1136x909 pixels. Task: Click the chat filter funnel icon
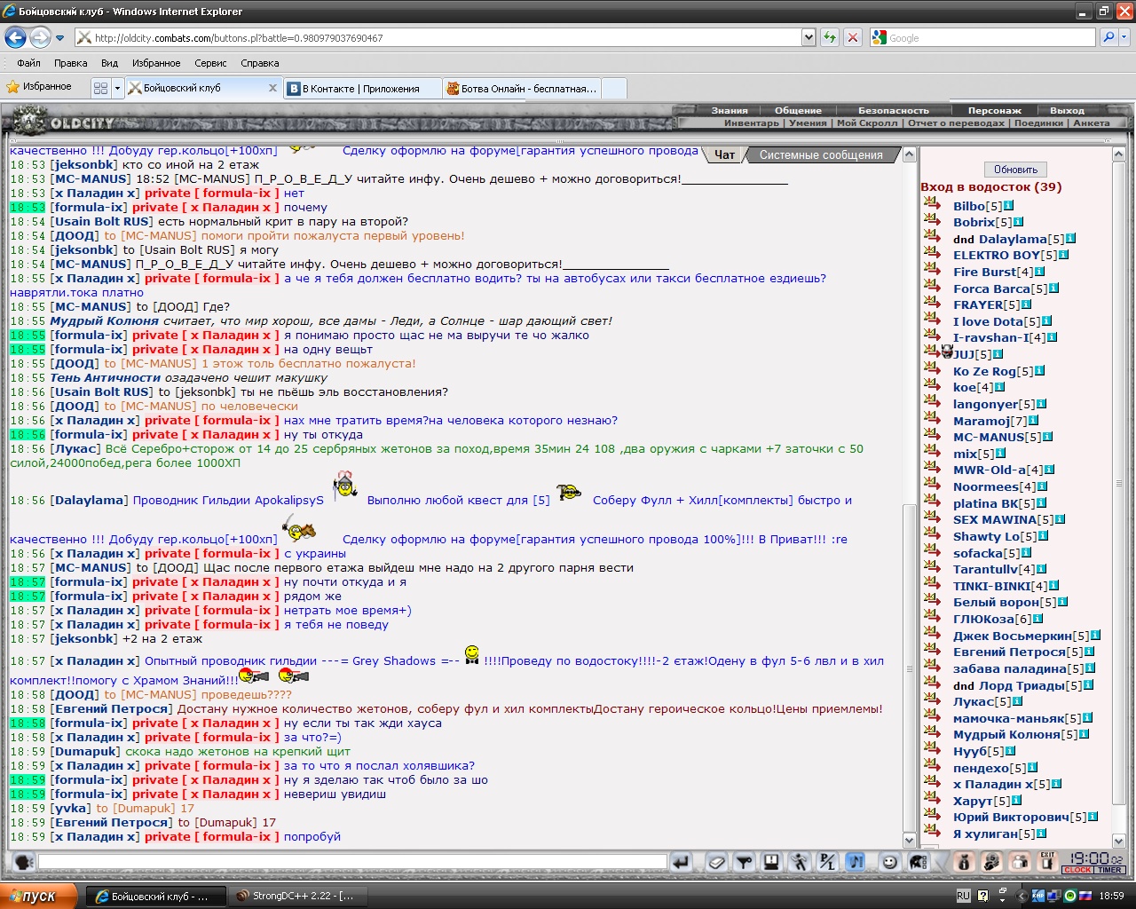pyautogui.click(x=745, y=862)
